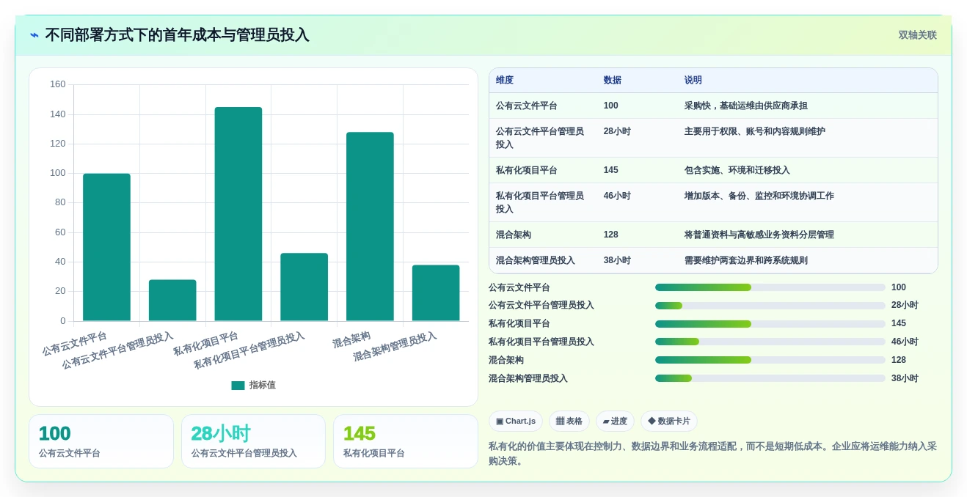Click the 私有化项目平台管理员投入 chart bar
The height and width of the screenshot is (497, 967).
point(304,287)
